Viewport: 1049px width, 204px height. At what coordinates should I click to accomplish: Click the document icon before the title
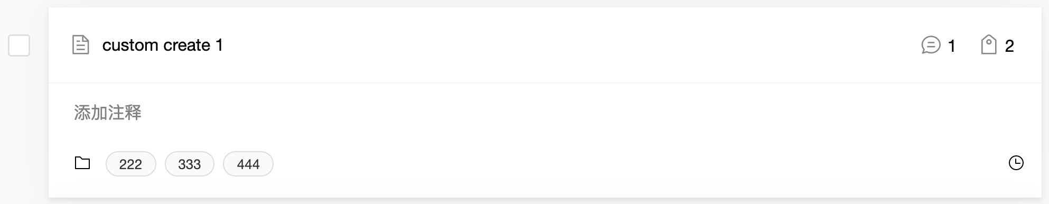point(80,45)
